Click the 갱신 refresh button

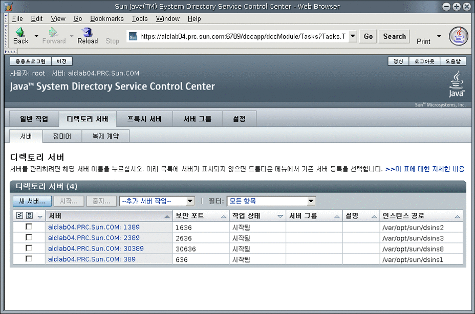pyautogui.click(x=398, y=61)
